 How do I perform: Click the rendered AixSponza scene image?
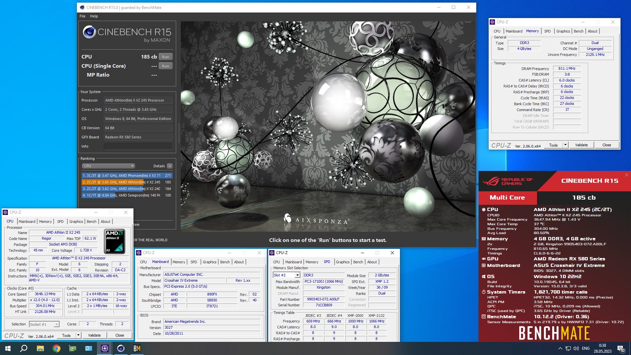click(327, 127)
